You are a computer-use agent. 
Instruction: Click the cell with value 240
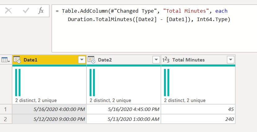click(198, 119)
